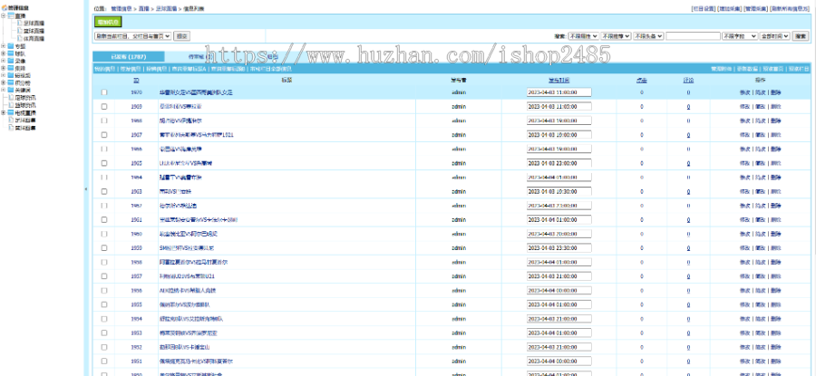Tick the checkbox for entry 1967
Viewport: 816px width, 376px height.
(104, 134)
